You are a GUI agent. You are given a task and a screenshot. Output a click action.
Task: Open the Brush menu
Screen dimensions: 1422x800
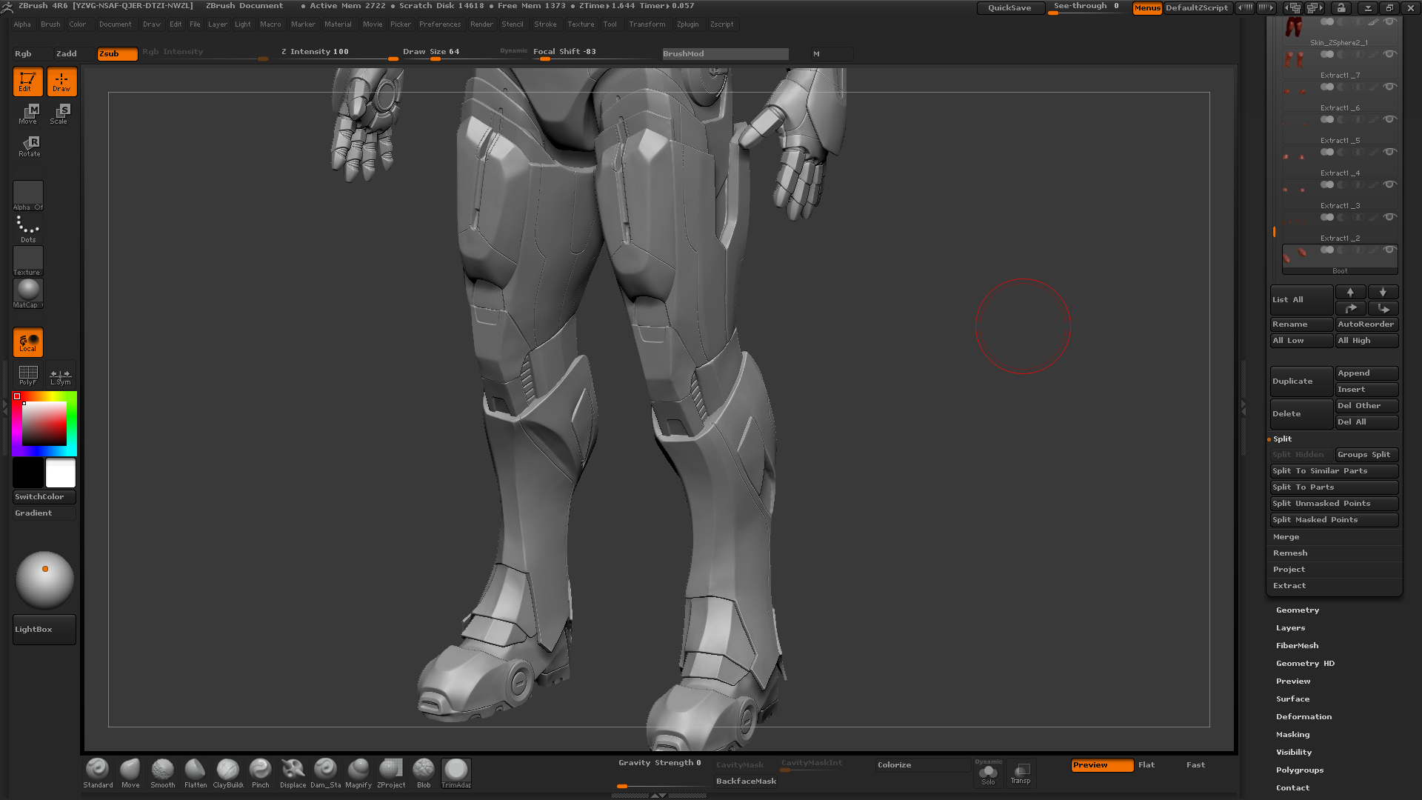click(x=50, y=24)
